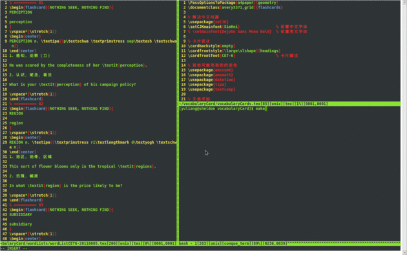Click the comment separator 03 on line 41
The width and height of the screenshot is (407, 255).
click(x=26, y=205)
